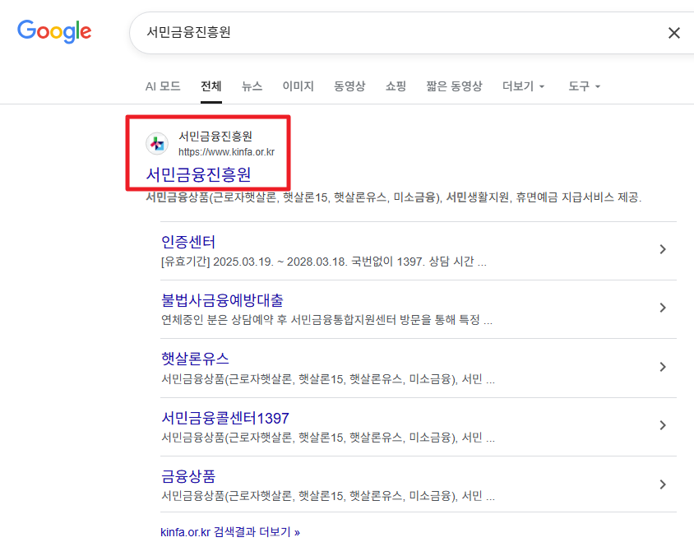Open the AI 모드 tab
Image resolution: width=694 pixels, height=556 pixels.
(162, 86)
